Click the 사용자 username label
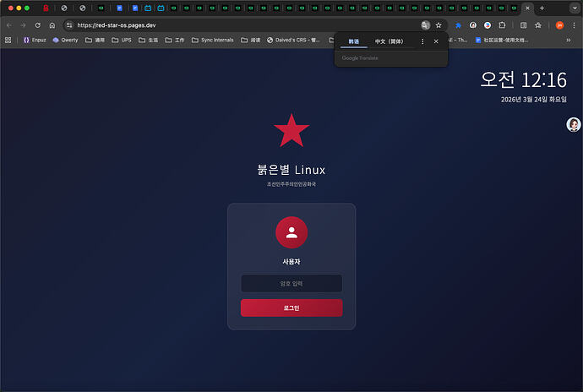This screenshot has width=583, height=392. point(291,262)
